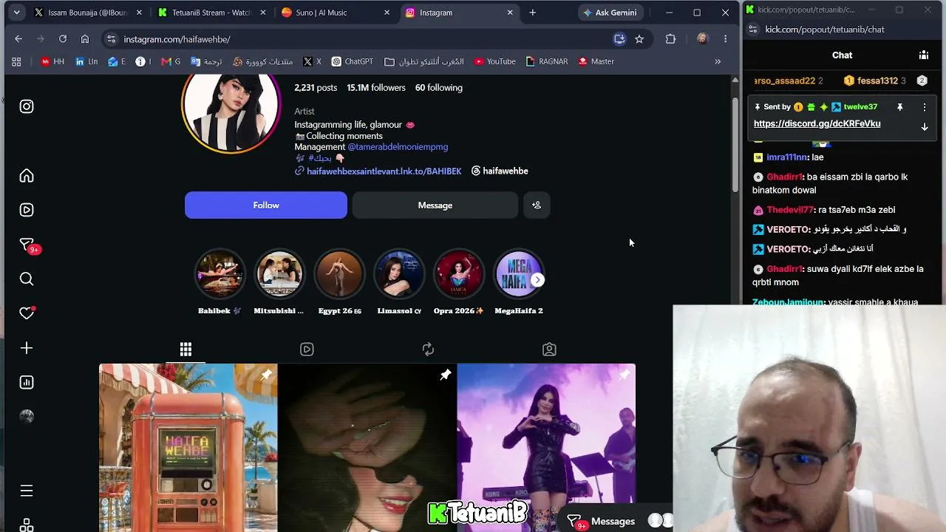The height and width of the screenshot is (532, 946).
Task: Close the Instagram browser tab
Action: (x=510, y=13)
